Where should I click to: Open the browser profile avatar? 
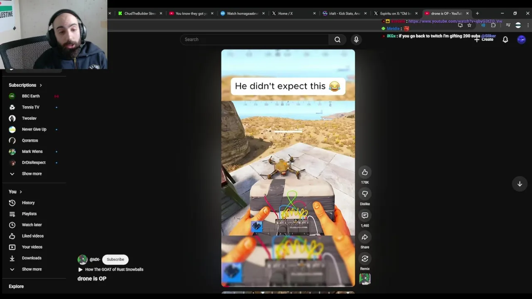518,25
